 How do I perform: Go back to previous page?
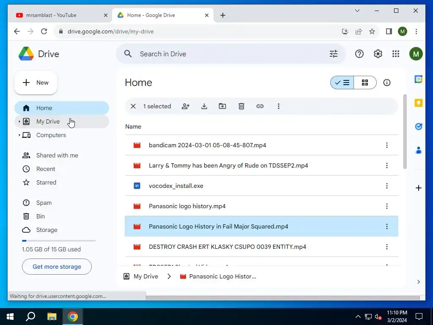click(17, 31)
